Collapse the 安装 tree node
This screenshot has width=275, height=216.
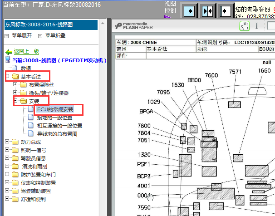coord(15,101)
